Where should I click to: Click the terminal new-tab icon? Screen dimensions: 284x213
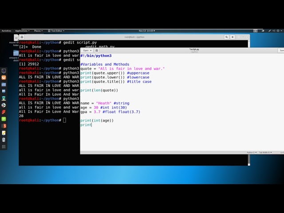pyautogui.click(x=22, y=37)
